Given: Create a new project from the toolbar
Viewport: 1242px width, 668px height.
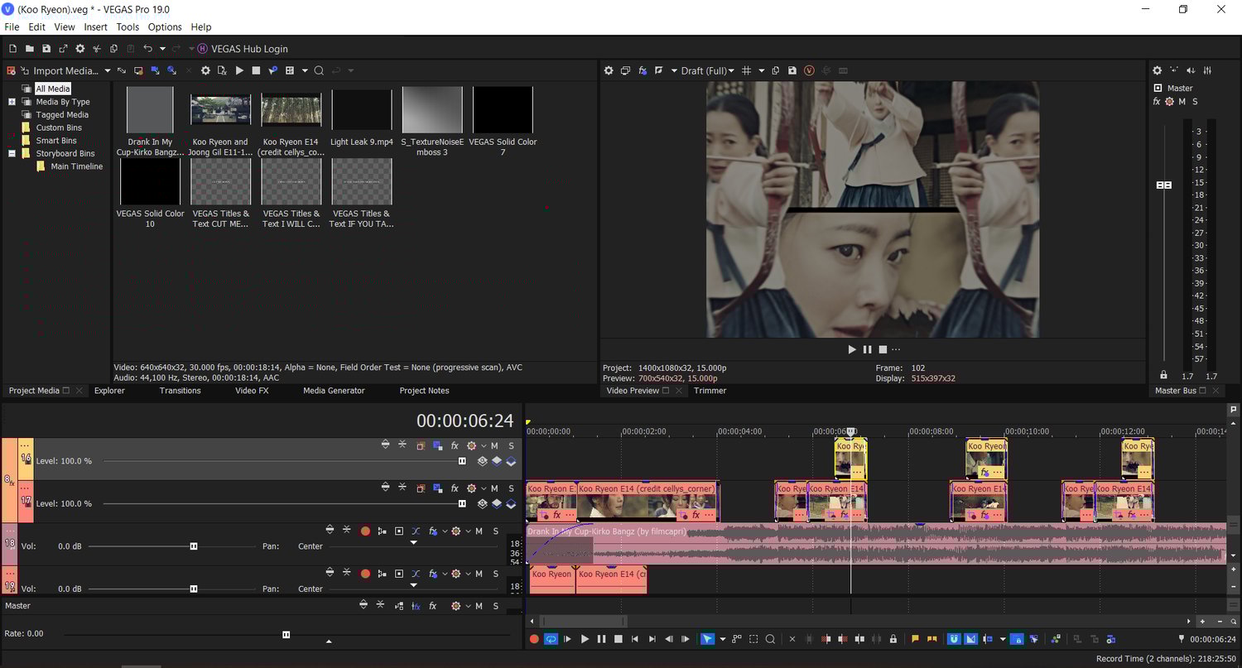Looking at the screenshot, I should (12, 49).
